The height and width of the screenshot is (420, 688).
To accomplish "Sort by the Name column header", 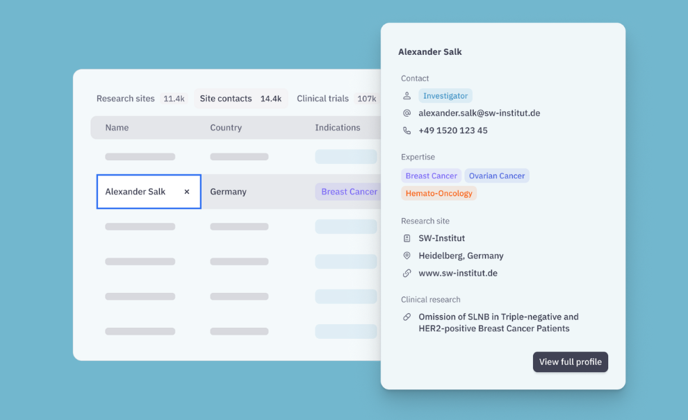I will tap(117, 128).
